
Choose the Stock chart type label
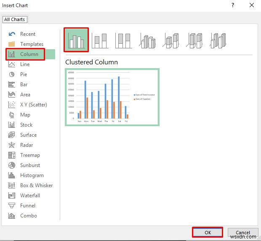click(x=26, y=125)
